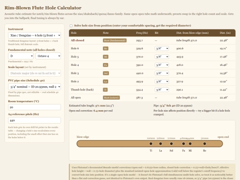The height and width of the screenshot is (180, 240).
Task: Click the Room temperature input field
Action: (34, 107)
